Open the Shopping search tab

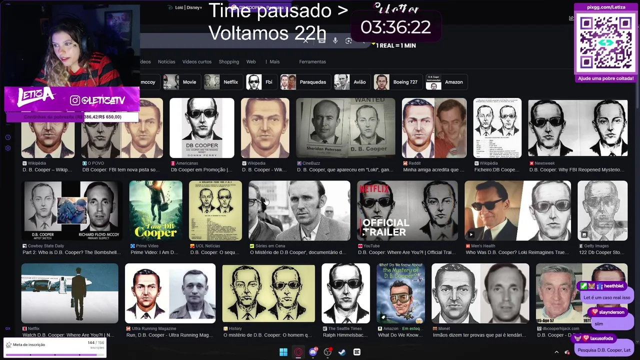click(228, 61)
